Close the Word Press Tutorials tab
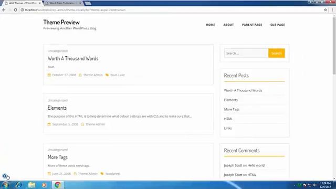Image resolution: width=336 pixels, height=189 pixels. click(80, 3)
